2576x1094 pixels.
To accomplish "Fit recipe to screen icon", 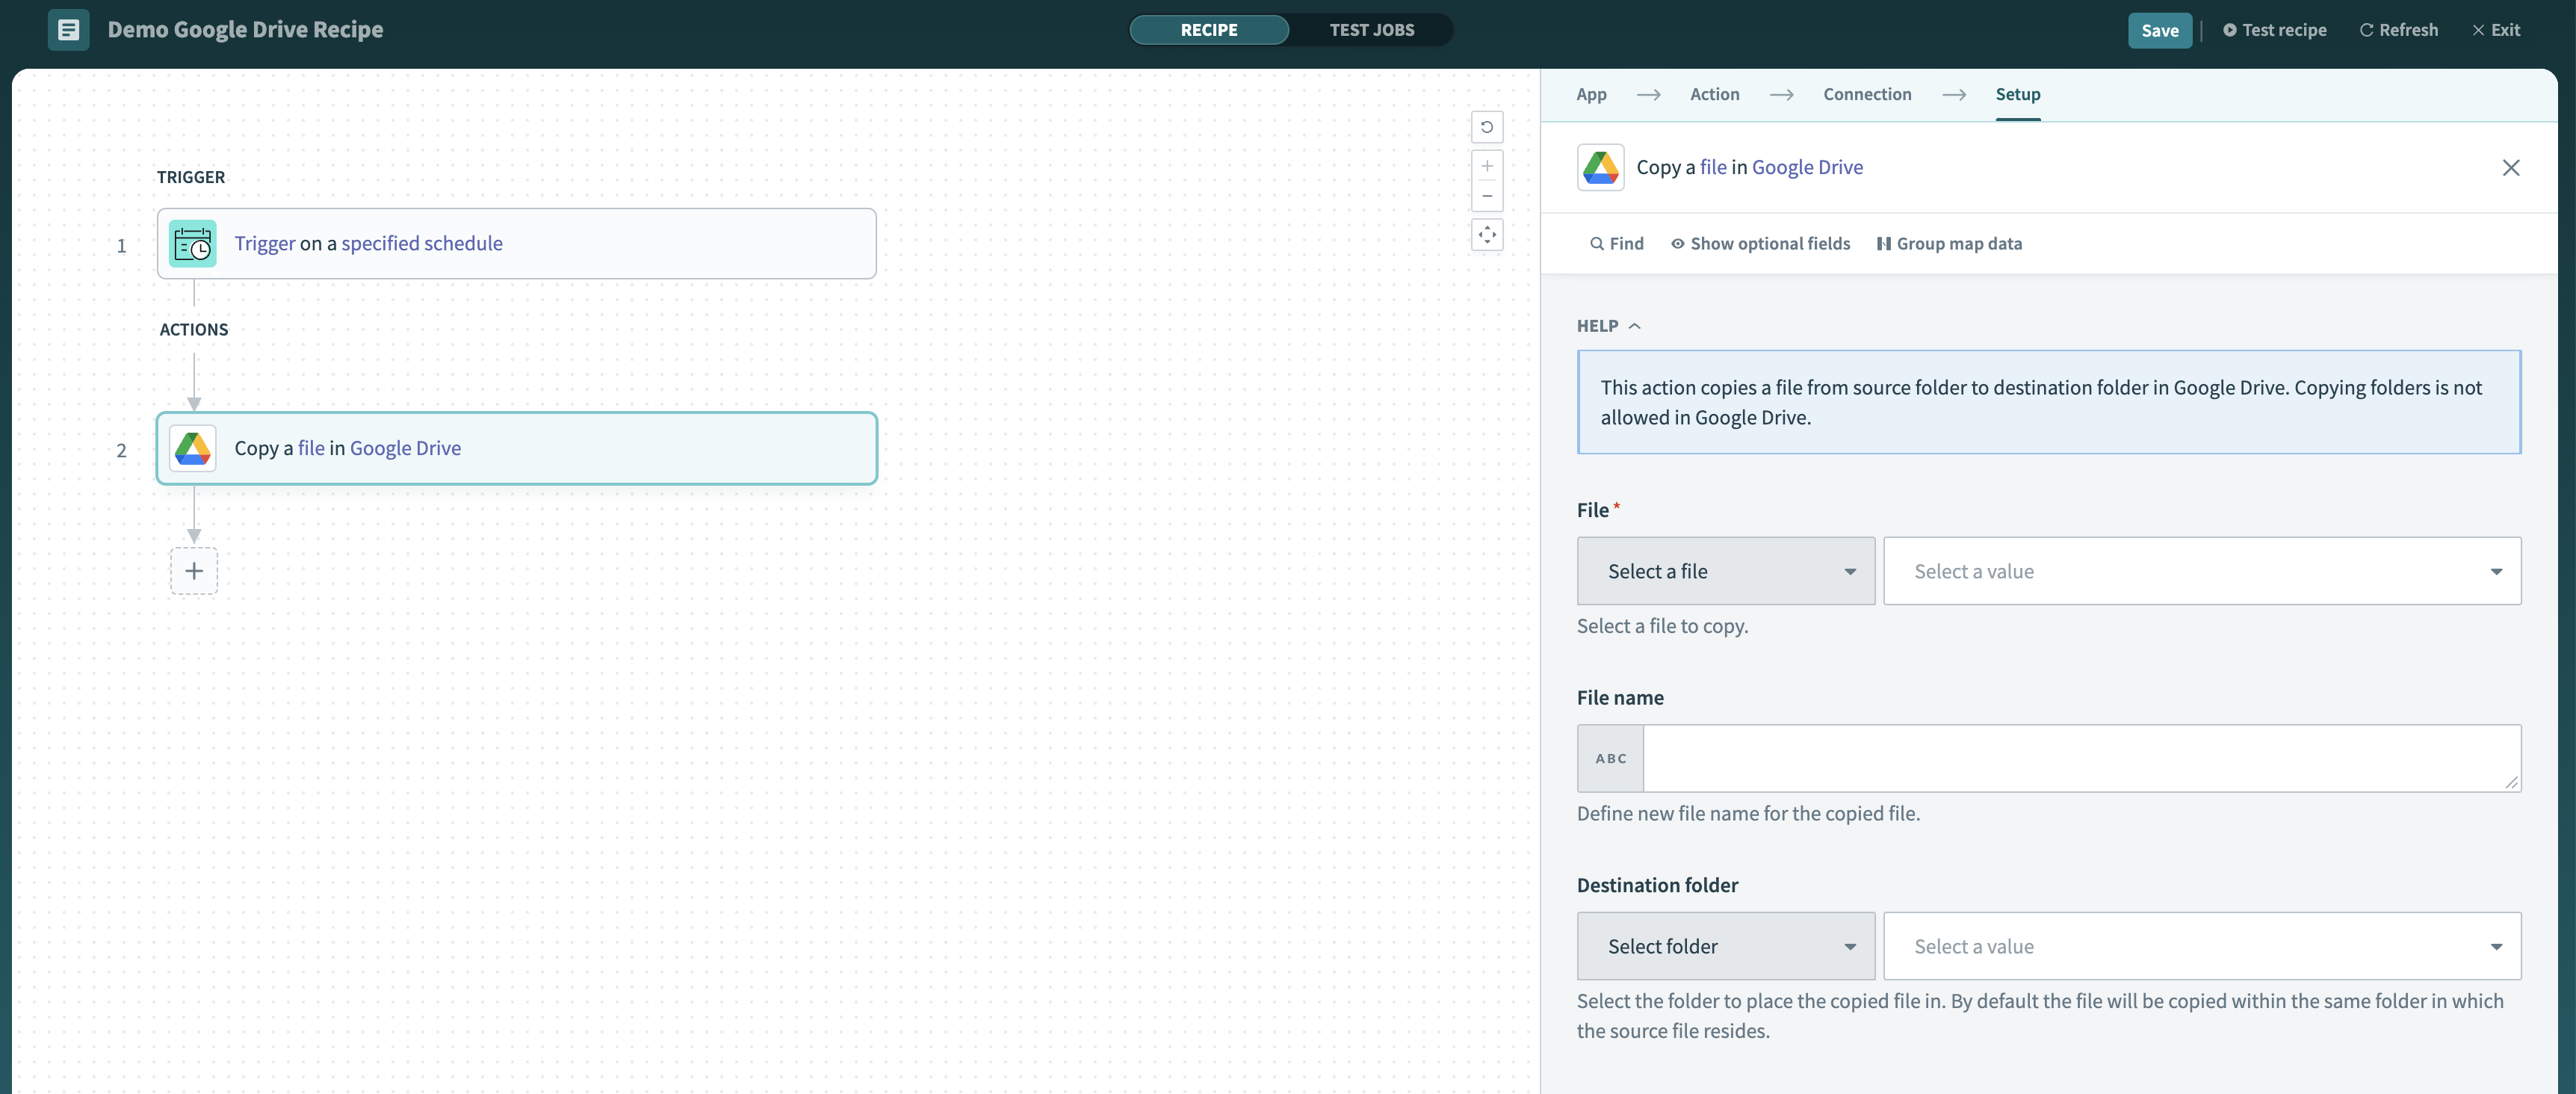I will pos(1487,235).
